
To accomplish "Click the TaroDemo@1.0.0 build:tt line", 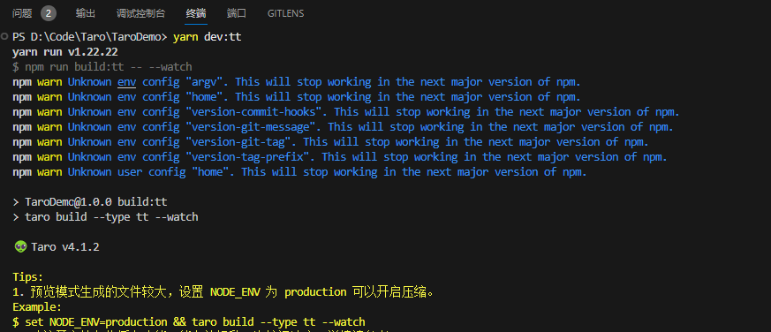I will pyautogui.click(x=90, y=201).
